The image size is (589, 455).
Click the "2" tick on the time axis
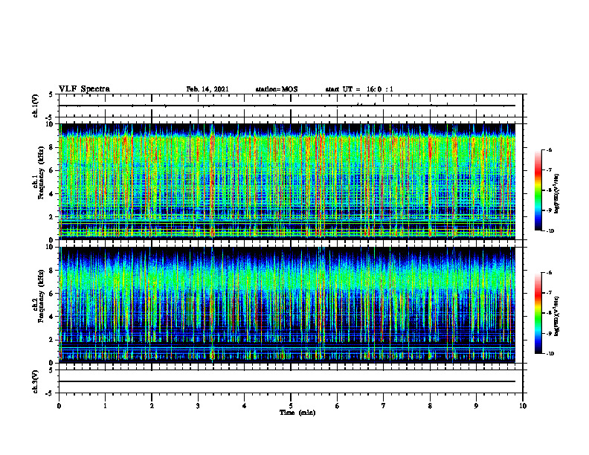pos(152,406)
